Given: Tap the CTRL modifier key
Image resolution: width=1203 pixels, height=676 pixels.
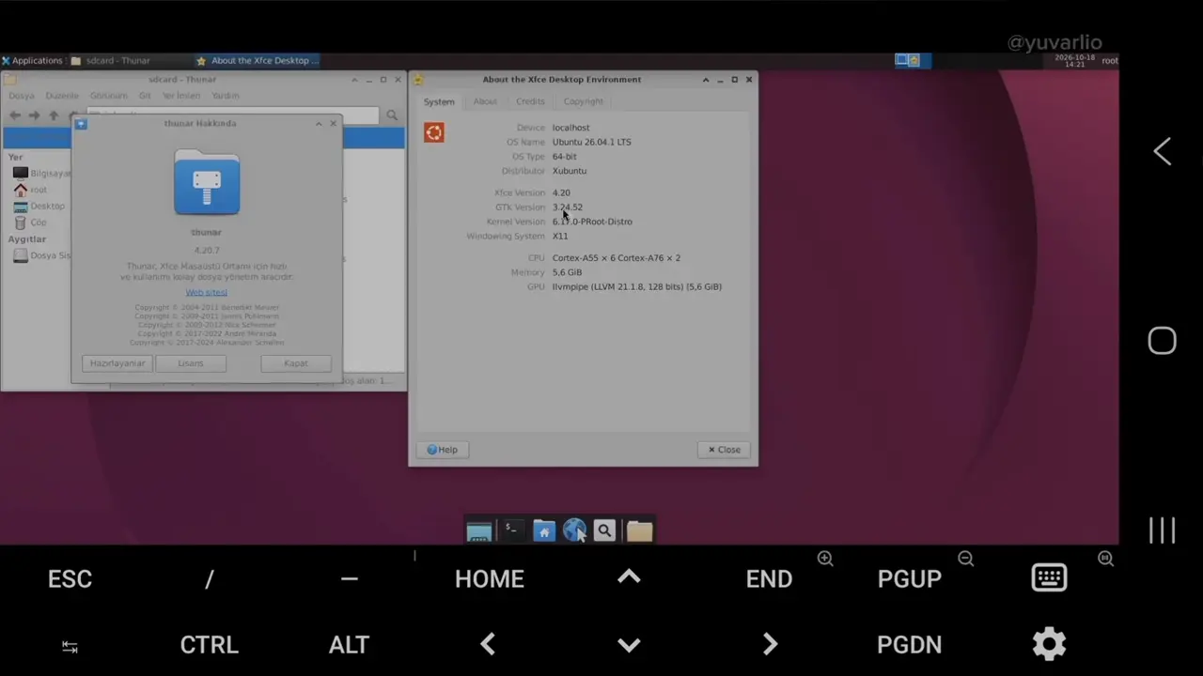Looking at the screenshot, I should pyautogui.click(x=209, y=644).
